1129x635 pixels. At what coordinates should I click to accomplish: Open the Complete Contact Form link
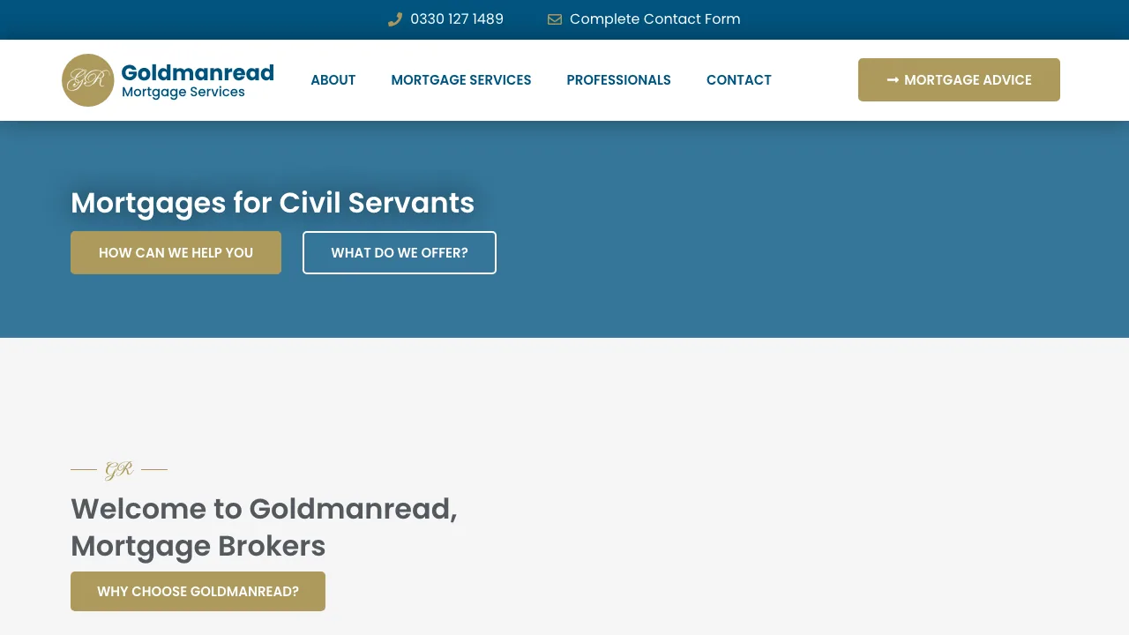[x=655, y=19]
